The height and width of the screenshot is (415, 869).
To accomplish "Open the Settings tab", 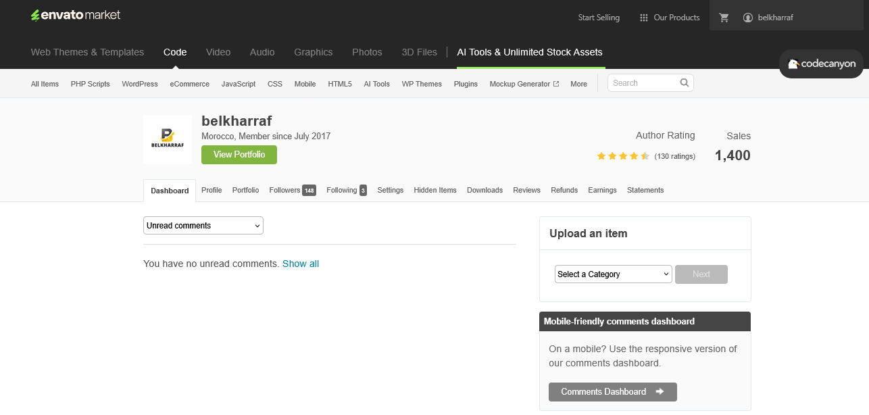I will click(390, 190).
